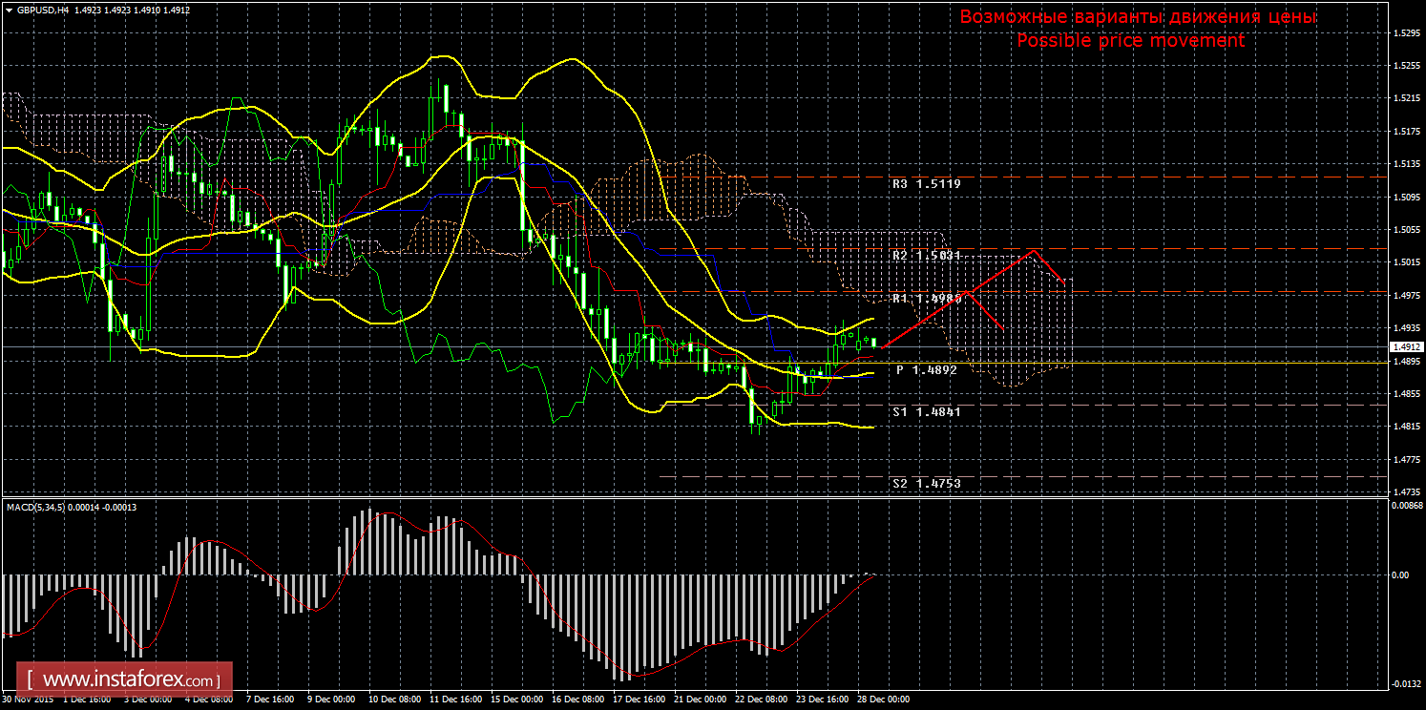Click the S2 1.4753 support label
Screen dimensions: 1426x710
(x=926, y=484)
